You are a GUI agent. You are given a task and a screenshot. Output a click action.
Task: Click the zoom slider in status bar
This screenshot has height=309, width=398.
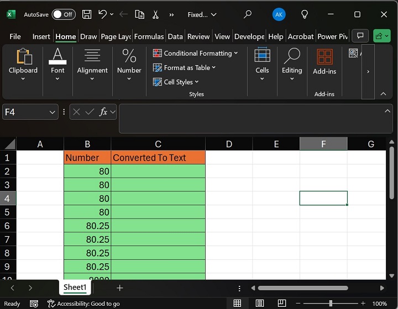point(331,303)
